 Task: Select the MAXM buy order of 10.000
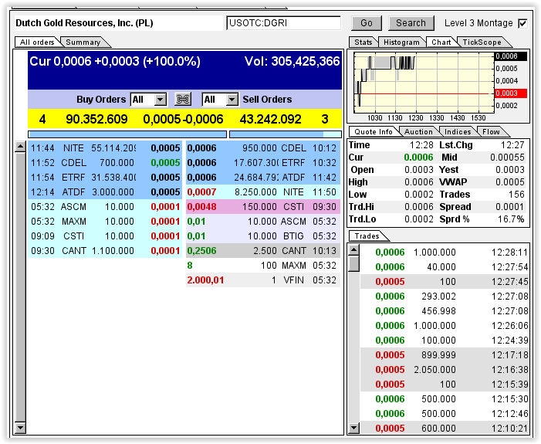pyautogui.click(x=105, y=222)
